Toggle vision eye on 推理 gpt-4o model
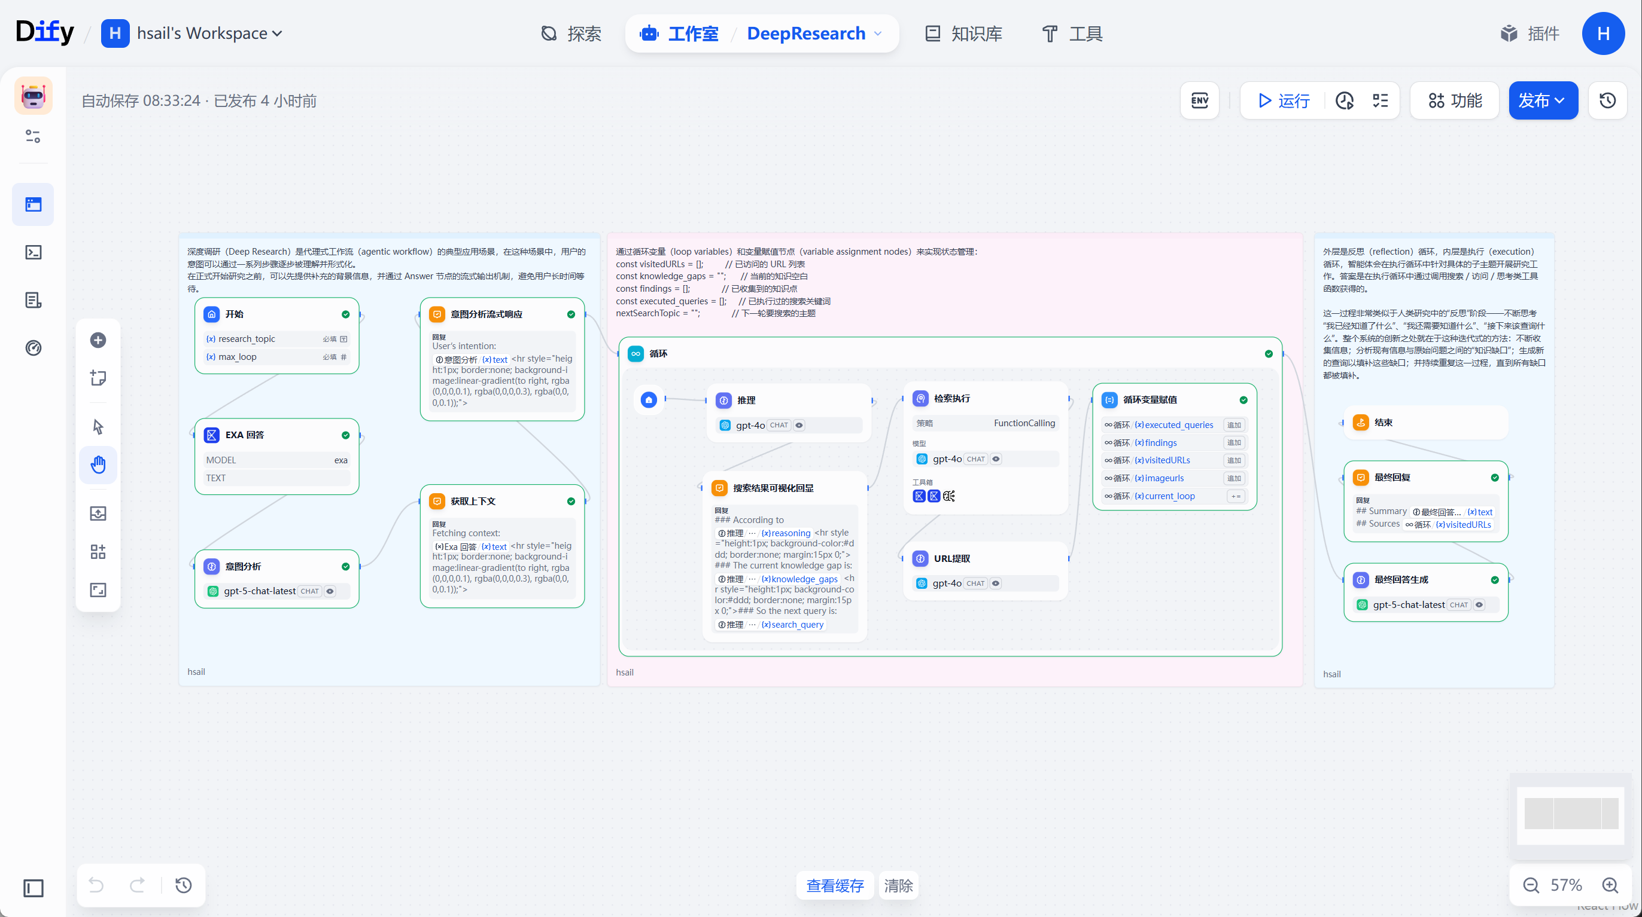 coord(799,426)
